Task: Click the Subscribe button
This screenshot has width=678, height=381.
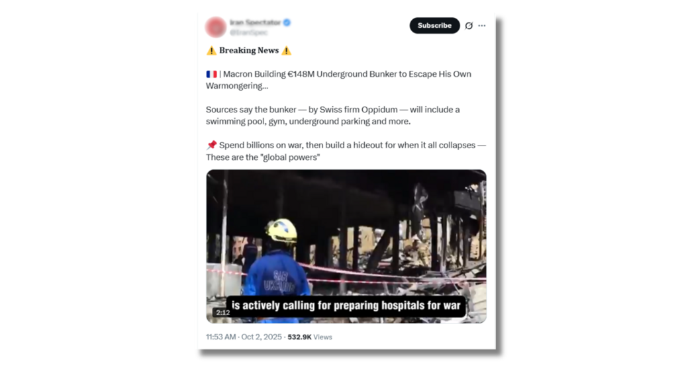Action: (x=434, y=26)
